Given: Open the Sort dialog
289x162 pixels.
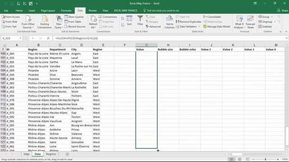Looking at the screenshot, I should click(x=130, y=21).
